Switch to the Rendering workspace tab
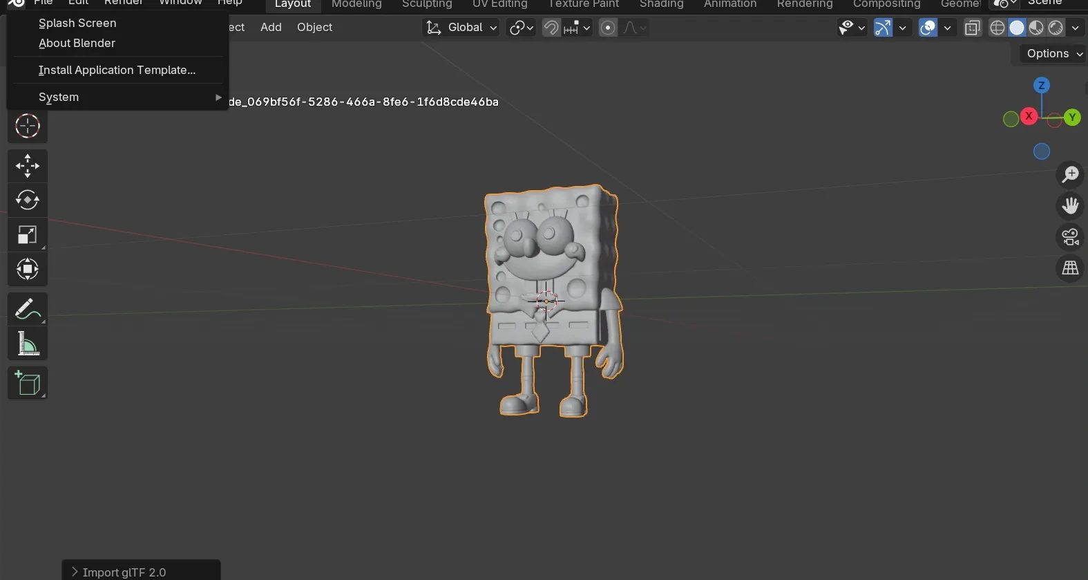This screenshot has width=1088, height=580. [805, 4]
